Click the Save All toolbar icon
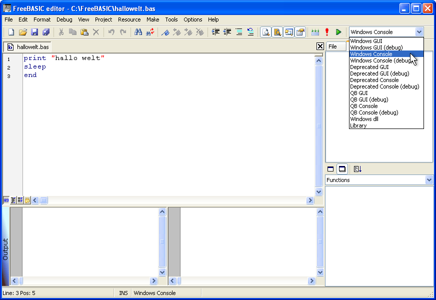This screenshot has height=300, width=436. pos(46,32)
